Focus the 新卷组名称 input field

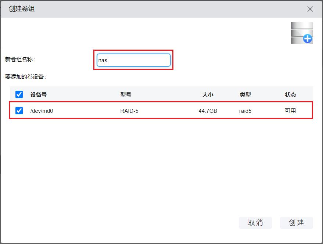click(134, 60)
